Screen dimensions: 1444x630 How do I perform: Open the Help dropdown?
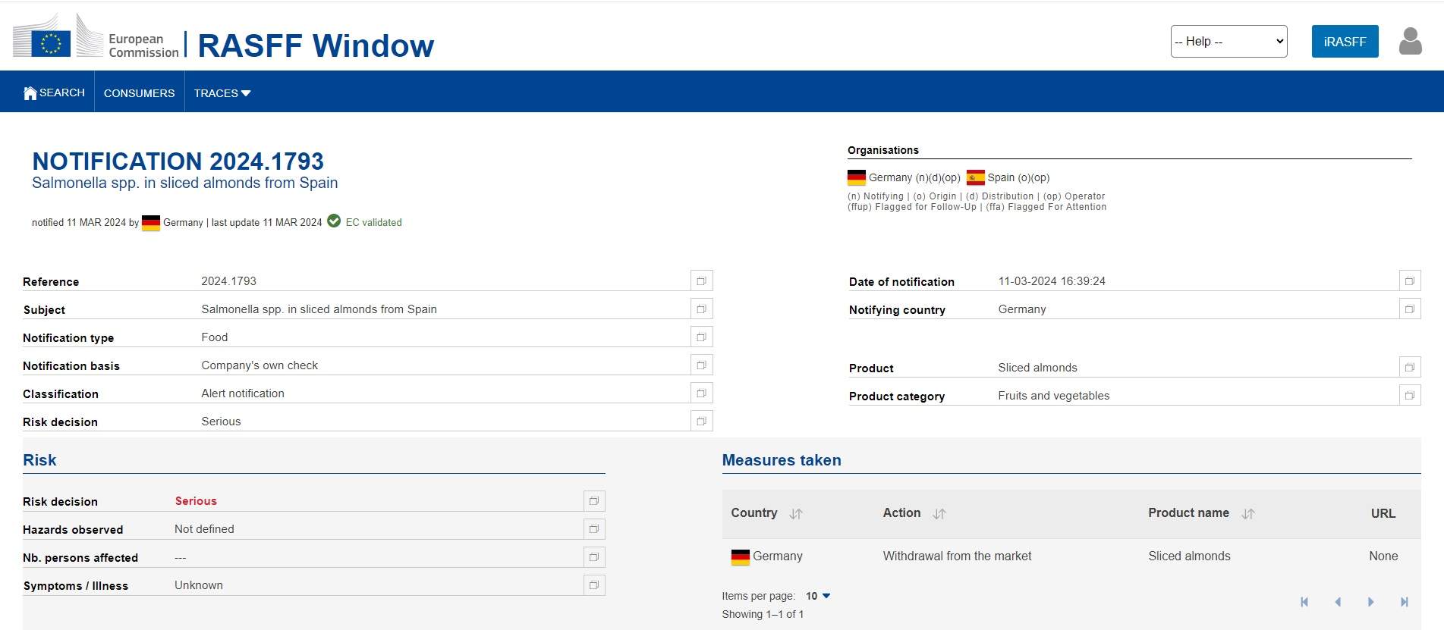[1229, 42]
